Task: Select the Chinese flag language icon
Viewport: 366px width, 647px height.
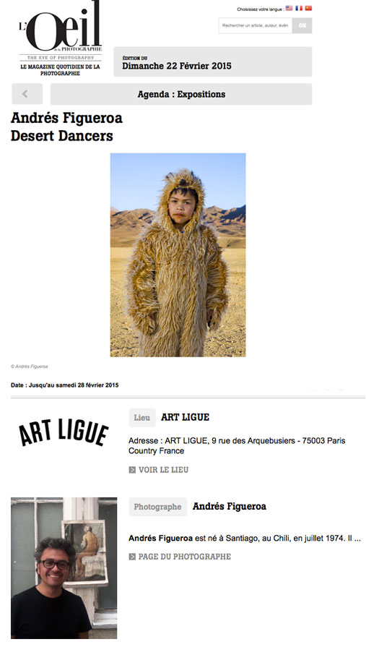Action: coord(308,8)
